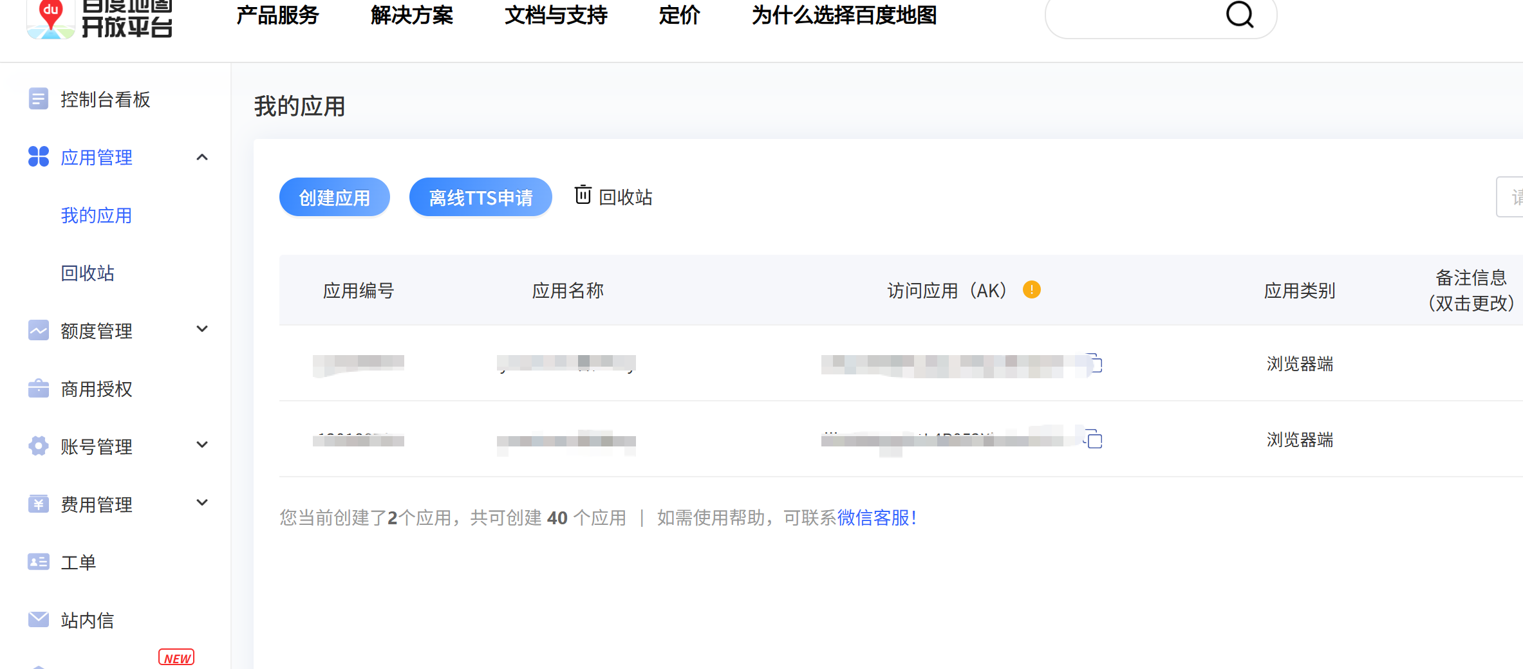Screen dimensions: 1523x669
Task: Select 我的应用 in the sidebar
Action: (96, 215)
